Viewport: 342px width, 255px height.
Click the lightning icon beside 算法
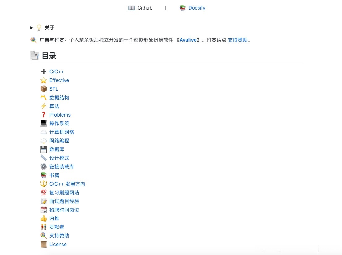click(x=44, y=106)
